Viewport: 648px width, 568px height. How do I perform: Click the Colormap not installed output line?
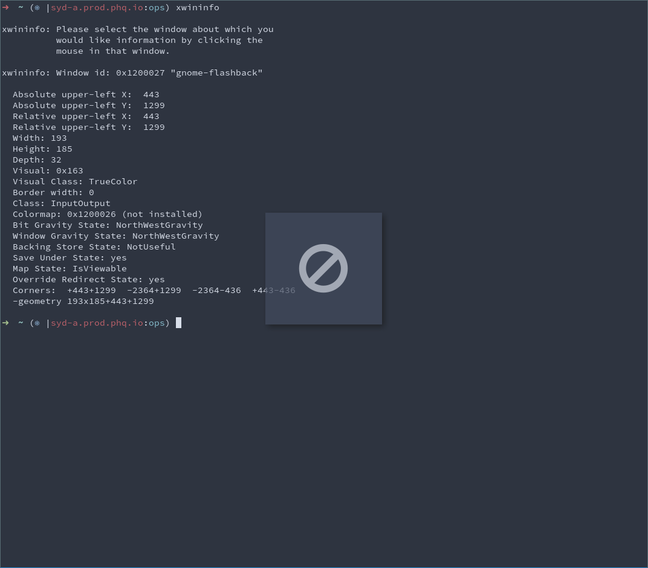click(107, 214)
